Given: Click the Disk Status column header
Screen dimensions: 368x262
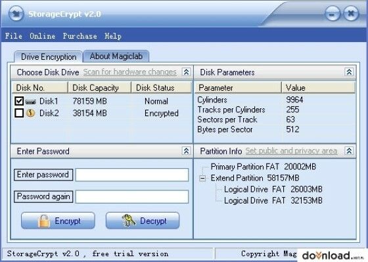Looking at the screenshot, I should 161,88.
